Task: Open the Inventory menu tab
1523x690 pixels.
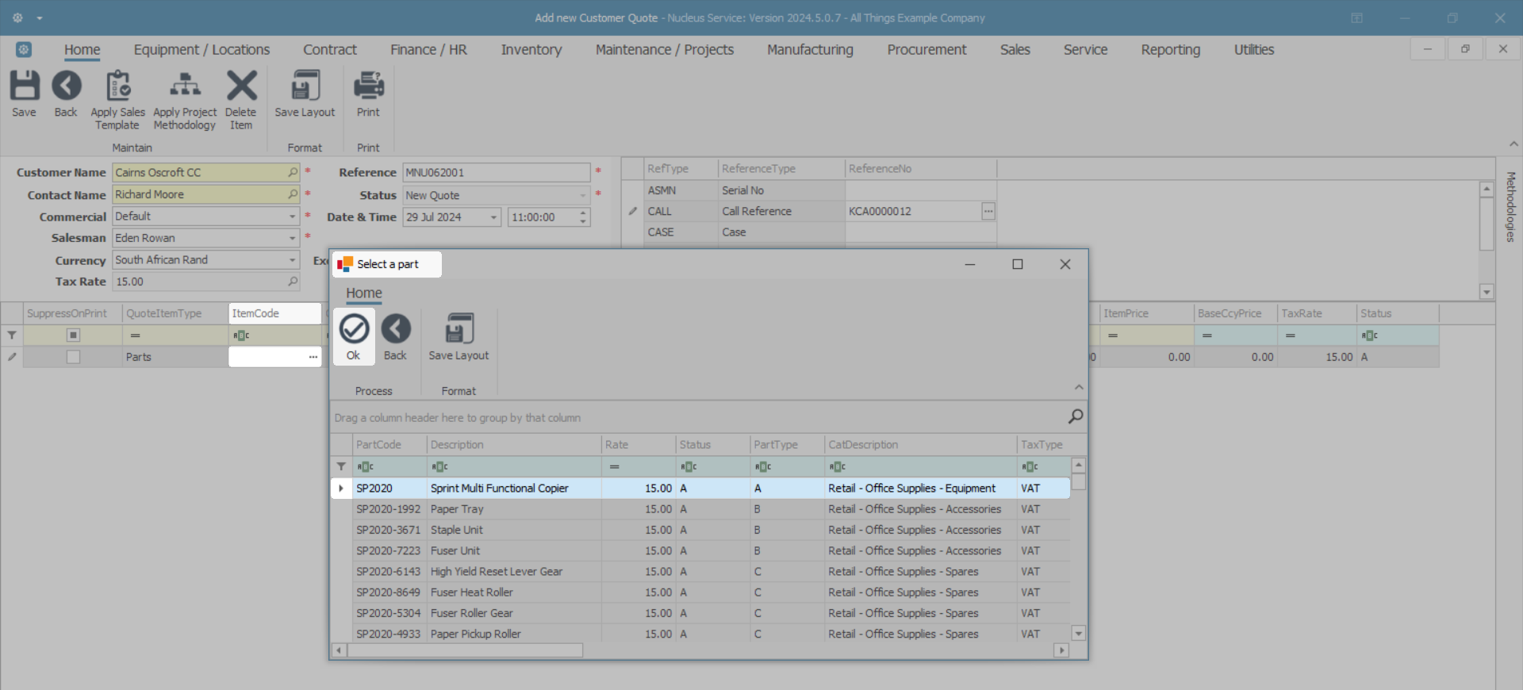Action: click(531, 49)
